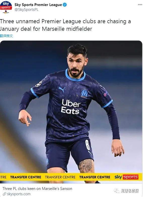This screenshot has width=143, height=197.
Task: Click the Puma logo on jersey
Action: 62,89
